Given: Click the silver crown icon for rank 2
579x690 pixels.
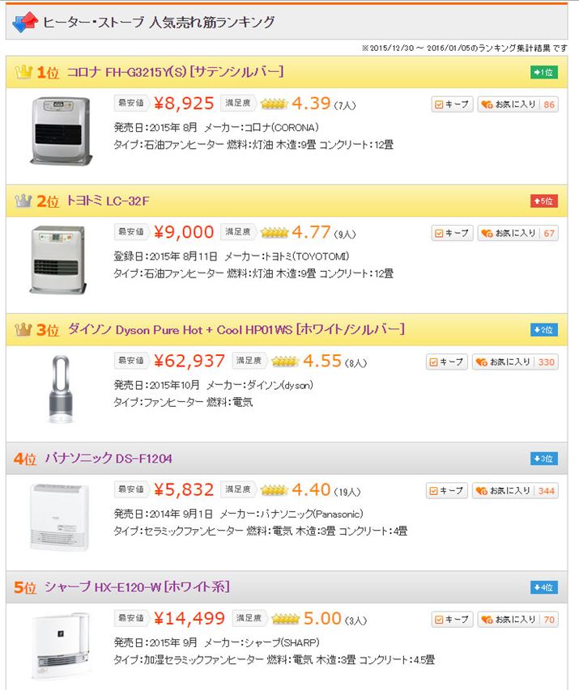Looking at the screenshot, I should coord(23,201).
